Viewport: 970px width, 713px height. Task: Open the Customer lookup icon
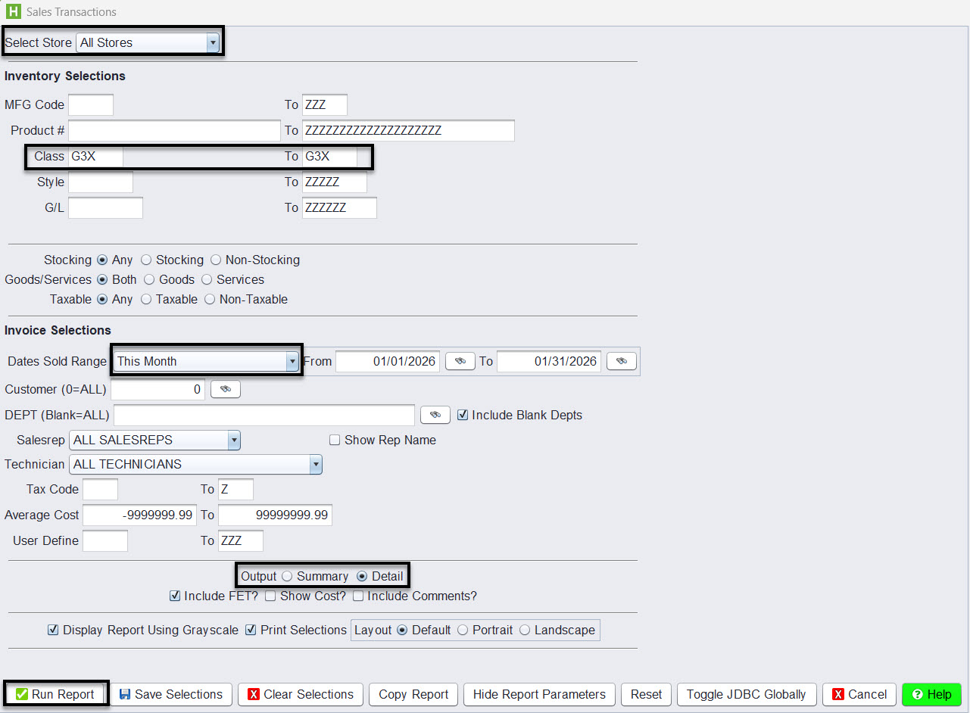(225, 389)
